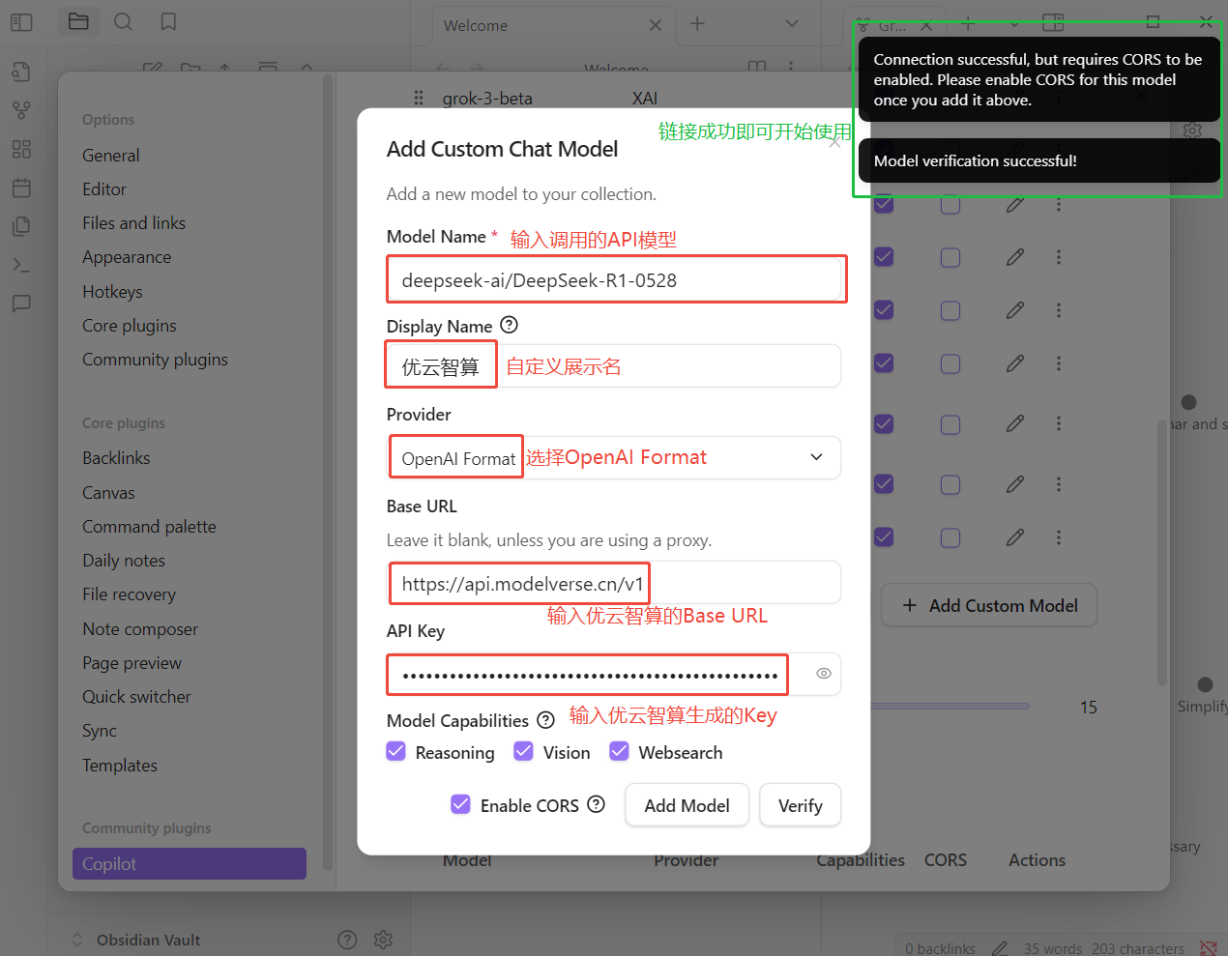
Task: Open the file explorer folder icon
Action: tap(78, 21)
